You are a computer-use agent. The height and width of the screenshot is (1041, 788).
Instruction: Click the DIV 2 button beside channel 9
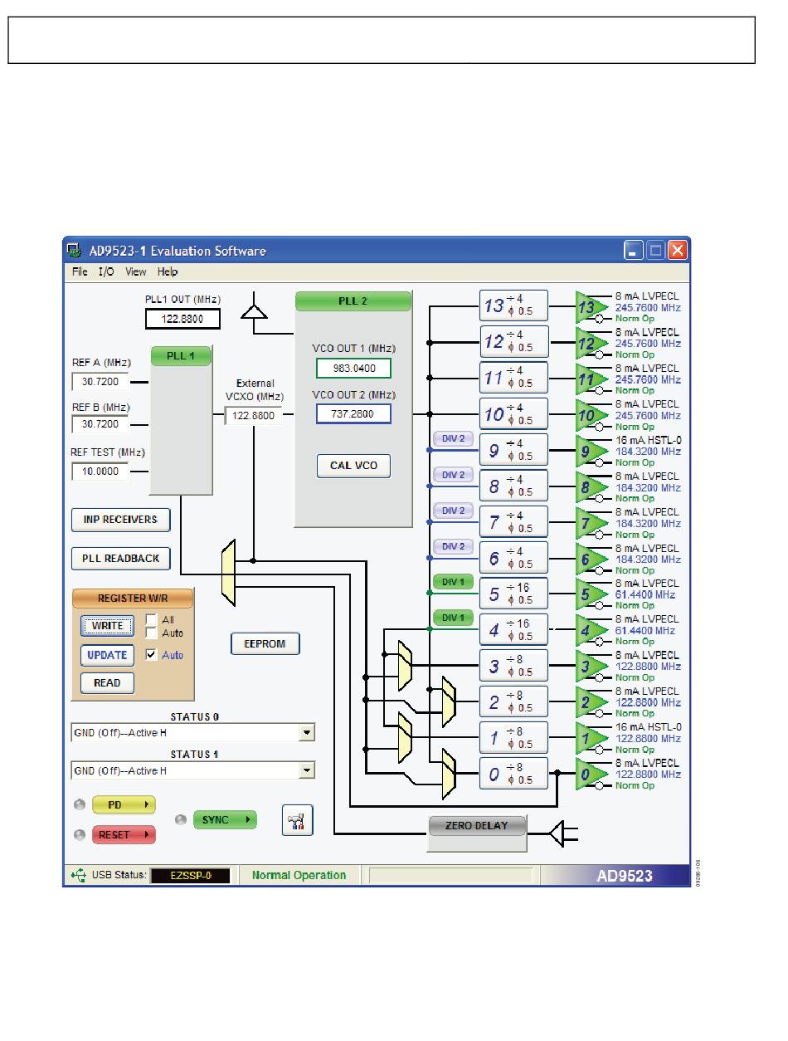coord(452,439)
